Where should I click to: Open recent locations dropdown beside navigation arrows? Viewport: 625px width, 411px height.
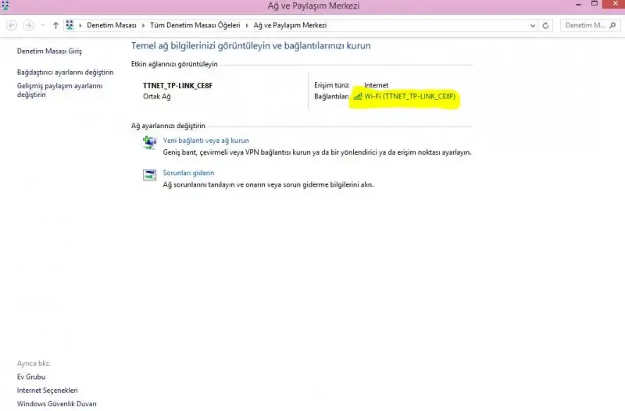(x=42, y=25)
